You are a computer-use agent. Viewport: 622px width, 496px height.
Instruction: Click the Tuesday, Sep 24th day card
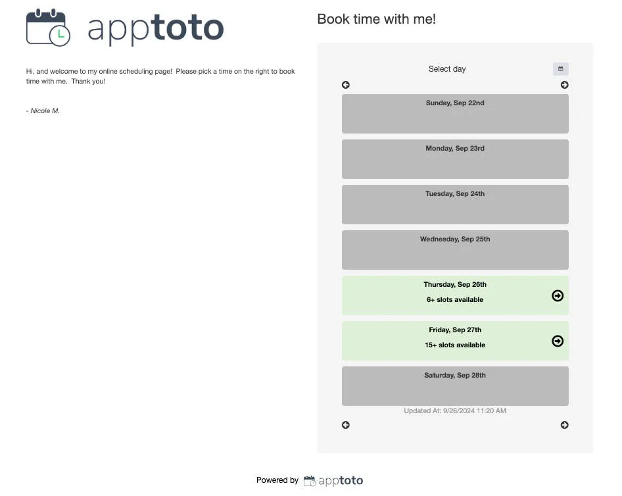click(455, 204)
